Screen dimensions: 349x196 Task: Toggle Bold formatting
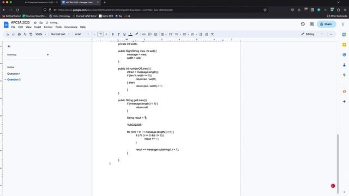click(x=113, y=34)
